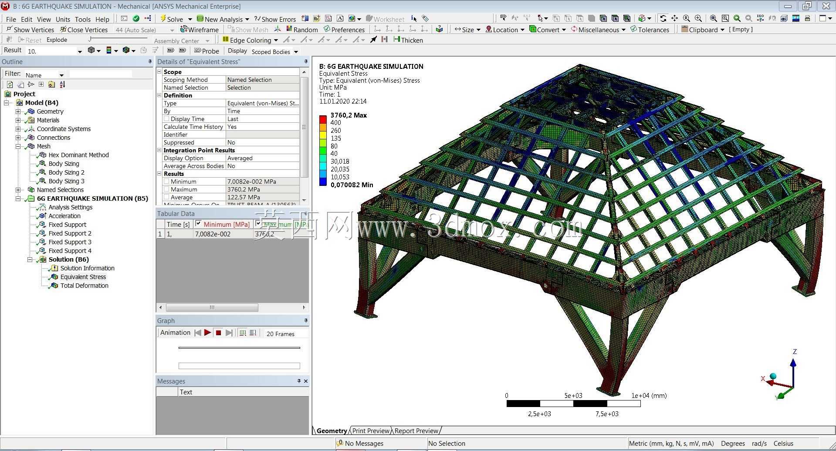836x451 pixels.
Task: Expand the Geometry tree node
Action: 18,111
